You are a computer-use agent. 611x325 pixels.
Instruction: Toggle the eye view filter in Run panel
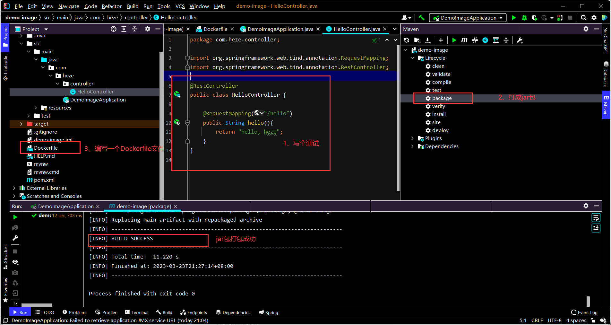[x=15, y=262]
